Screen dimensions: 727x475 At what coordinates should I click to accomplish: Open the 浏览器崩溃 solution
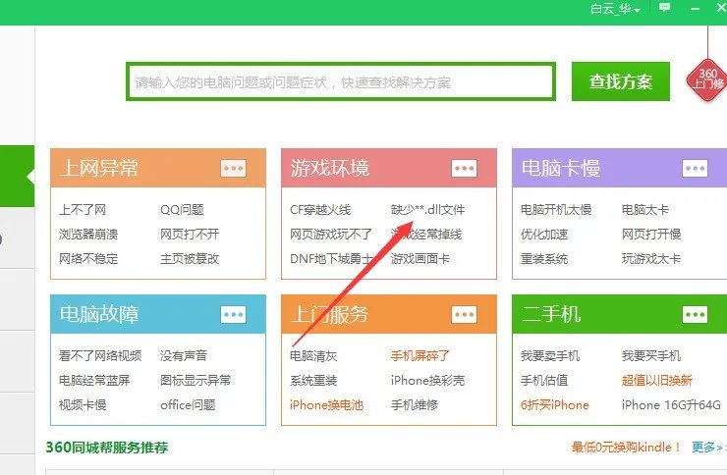tap(88, 235)
